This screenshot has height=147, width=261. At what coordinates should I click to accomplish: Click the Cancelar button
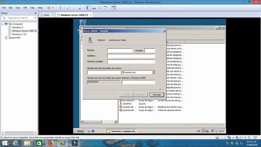pos(157,95)
